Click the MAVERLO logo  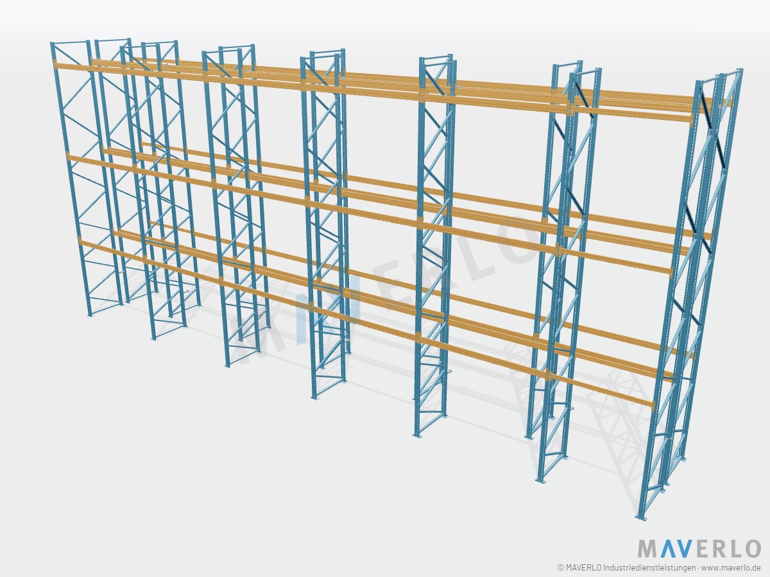point(699,549)
